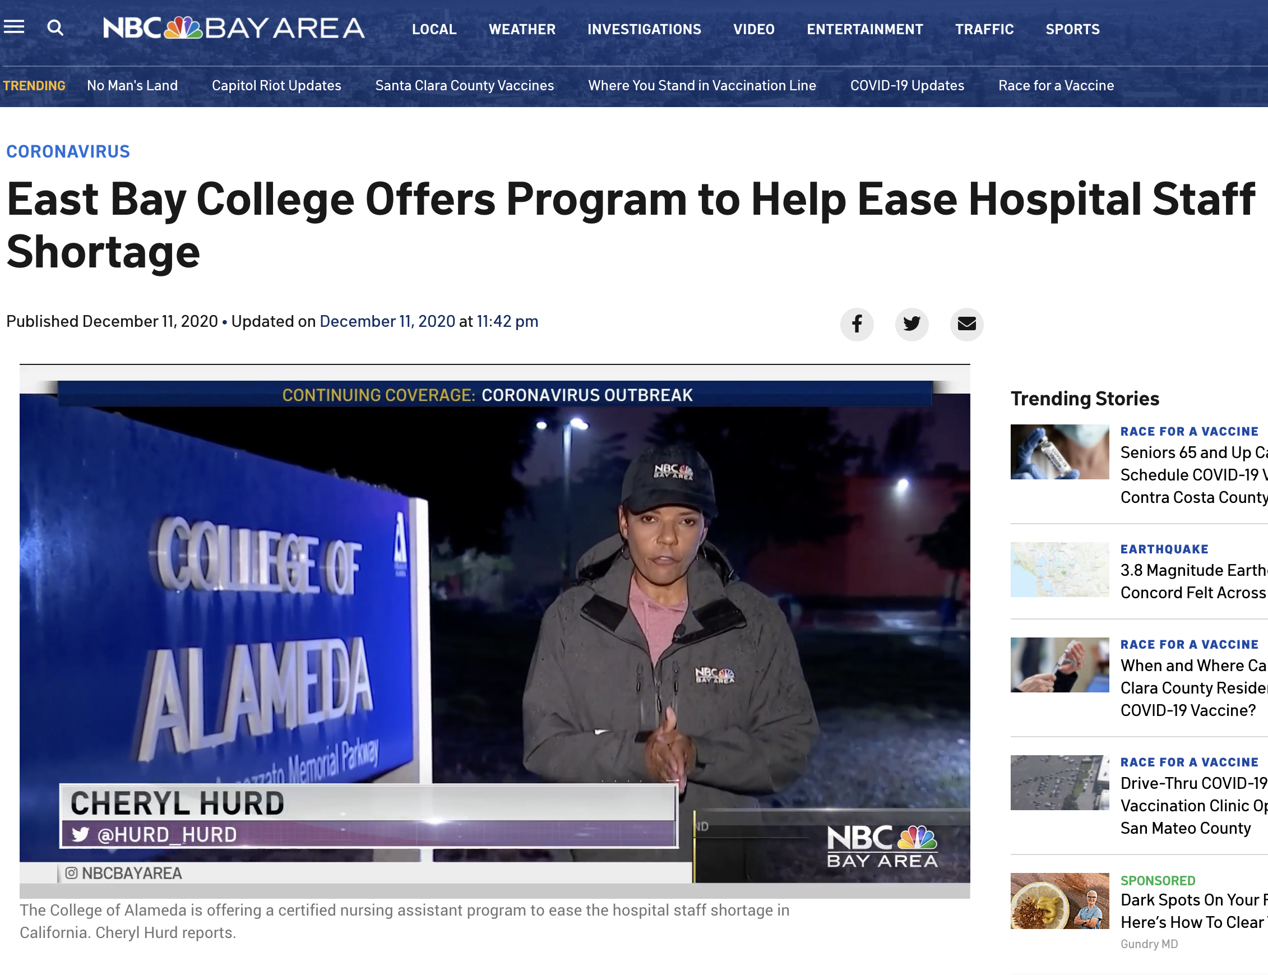Click the December 11, 2020 updated date link
This screenshot has height=975, width=1268.
pyautogui.click(x=387, y=321)
